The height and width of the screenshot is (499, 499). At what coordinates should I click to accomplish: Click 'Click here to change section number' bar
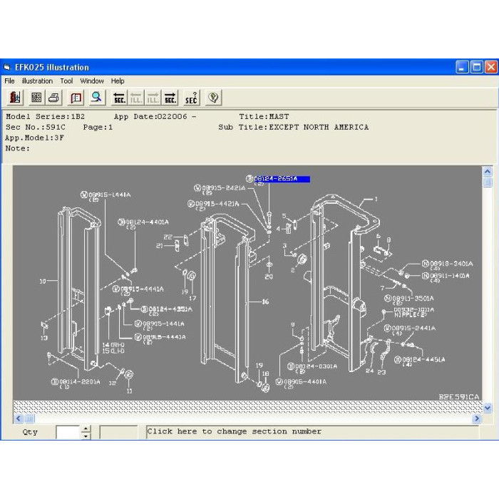(x=312, y=432)
